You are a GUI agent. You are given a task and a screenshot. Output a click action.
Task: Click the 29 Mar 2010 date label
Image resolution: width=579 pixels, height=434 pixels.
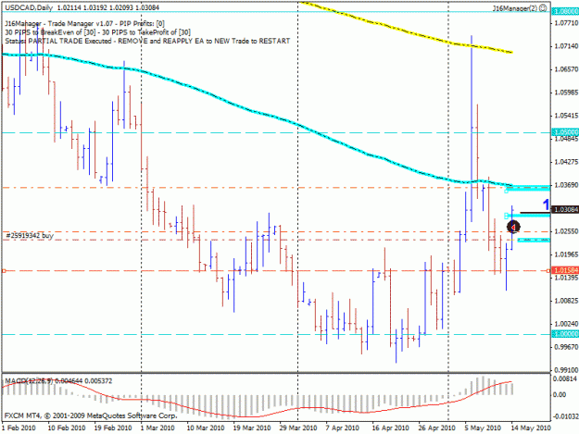pos(298,428)
